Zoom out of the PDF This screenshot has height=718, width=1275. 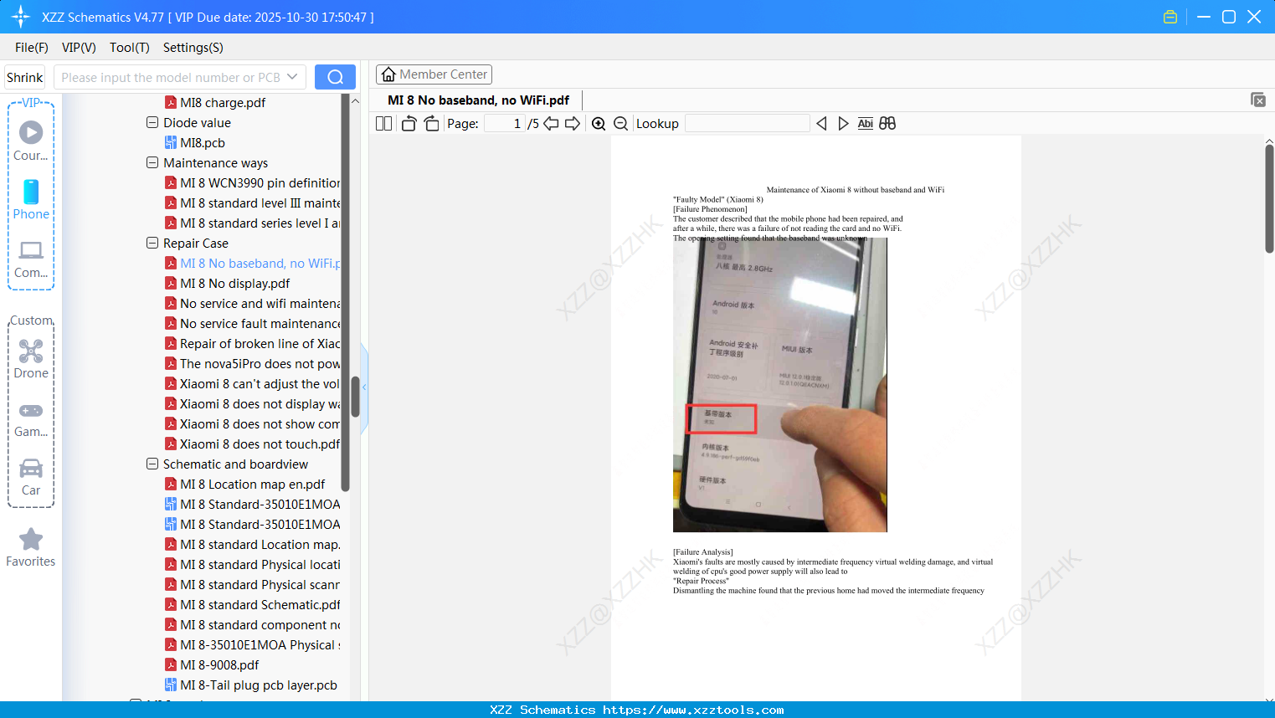tap(621, 124)
